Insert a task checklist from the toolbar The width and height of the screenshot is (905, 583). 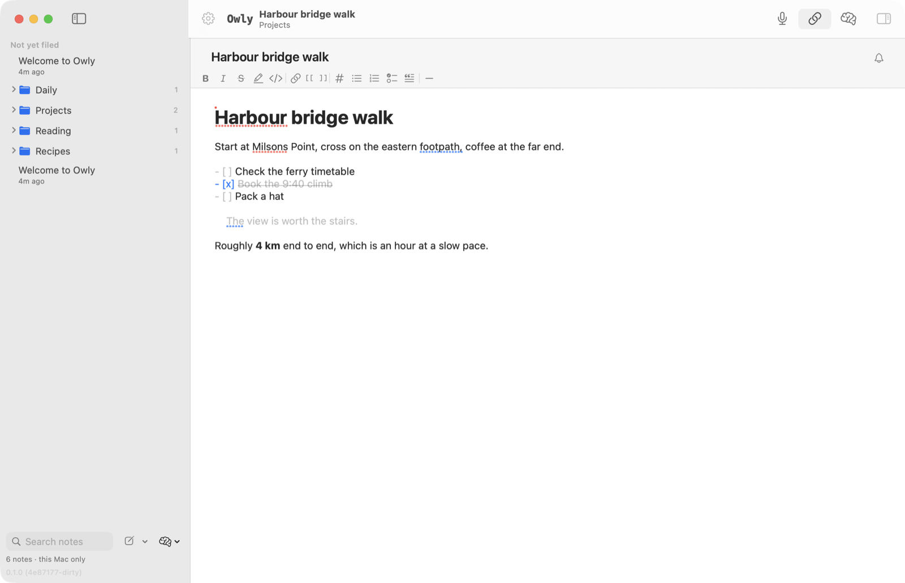[x=392, y=79]
